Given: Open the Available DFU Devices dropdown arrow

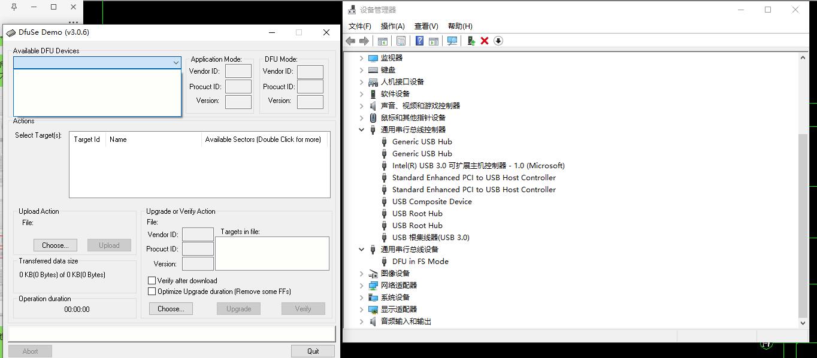Looking at the screenshot, I should pos(175,62).
